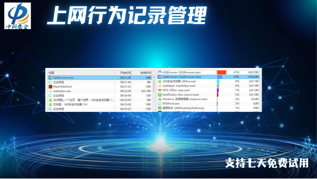Screen dimensions: 317x179
Task: Click the brown MainHideWnd icon
Action: click(50, 86)
